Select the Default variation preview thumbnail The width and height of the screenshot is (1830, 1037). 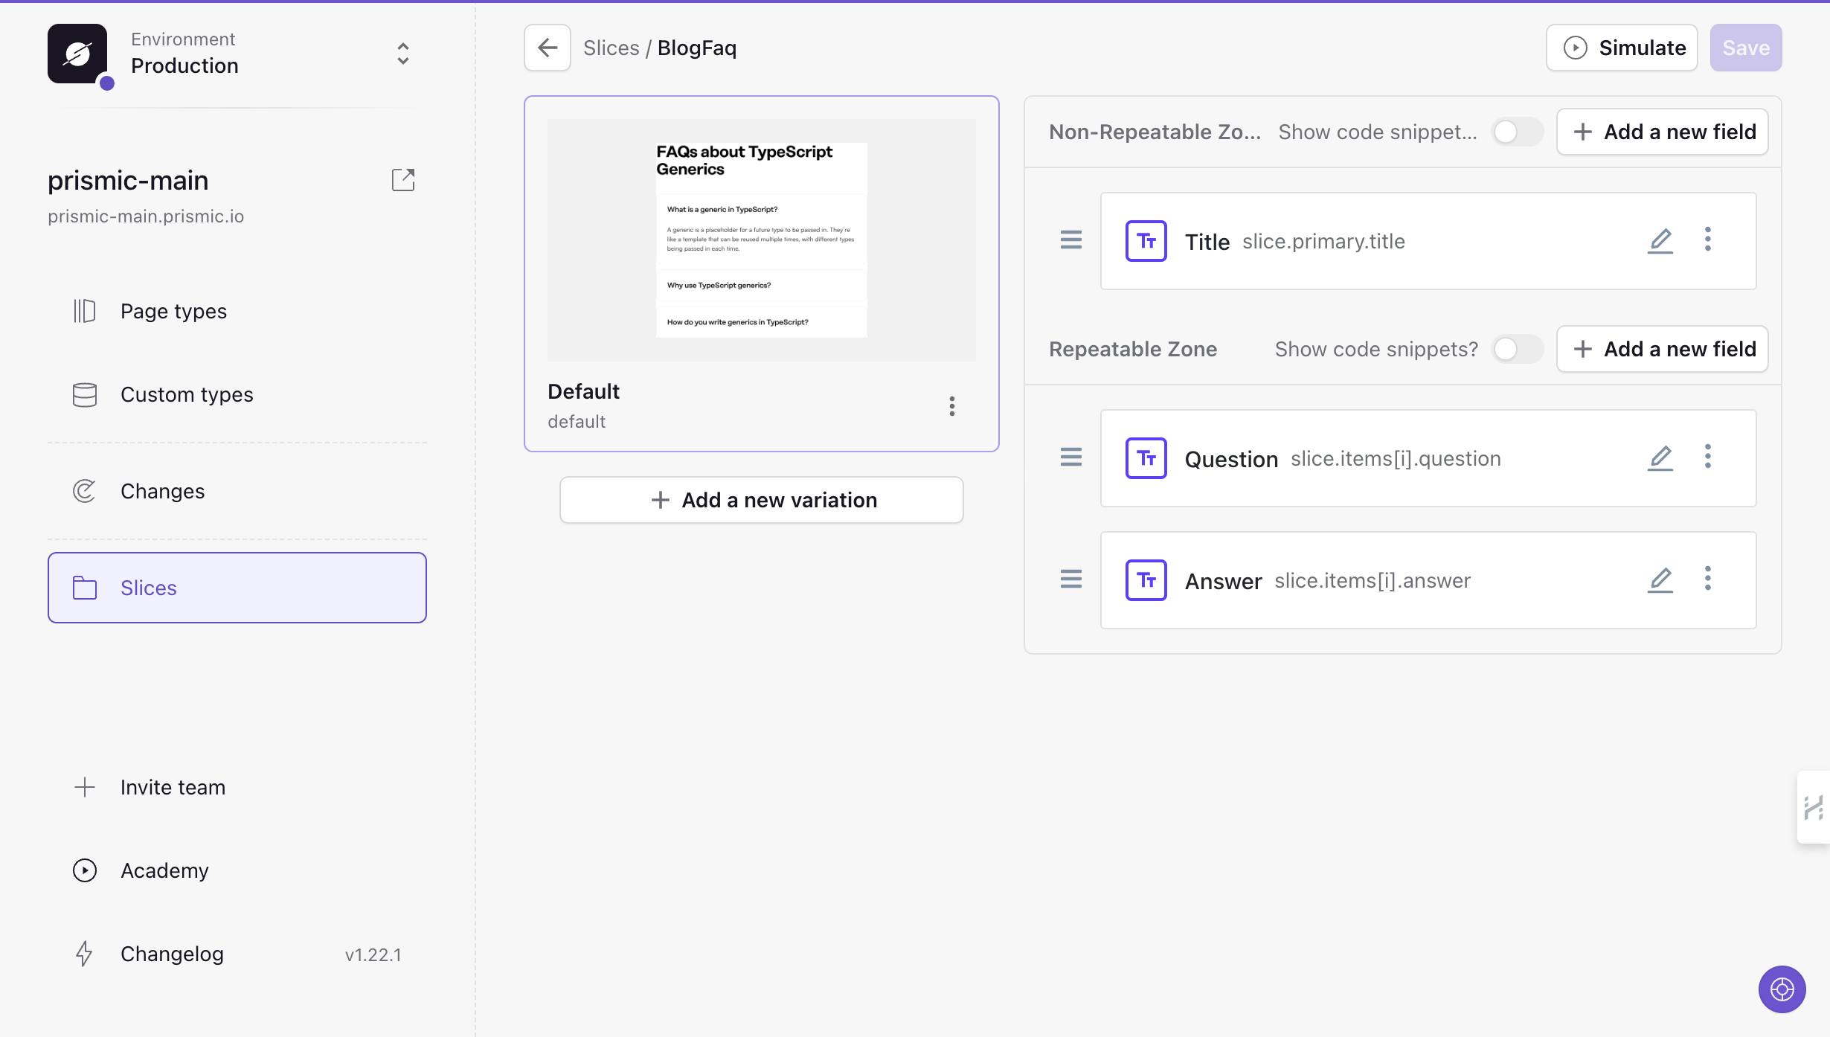coord(761,240)
